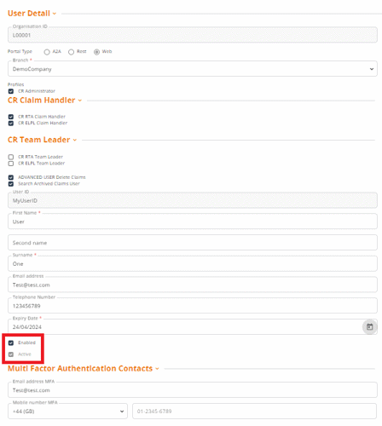Select the A2A portal type
Screen dimensions: 382x426
pos(47,52)
